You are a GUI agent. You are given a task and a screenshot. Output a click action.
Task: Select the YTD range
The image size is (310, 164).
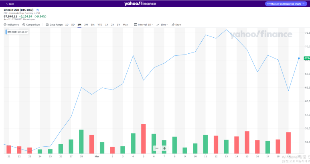pos(100,25)
